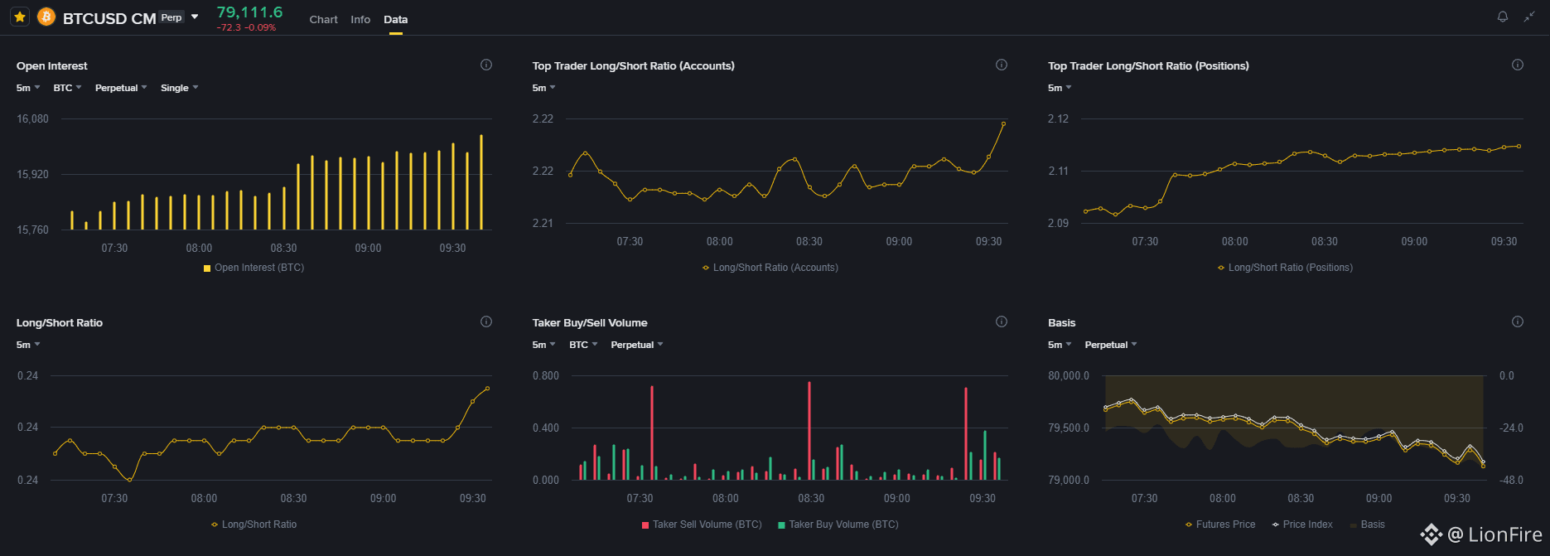Toggle Futures Price legend in Basis chart
1550x556 pixels.
(1220, 525)
